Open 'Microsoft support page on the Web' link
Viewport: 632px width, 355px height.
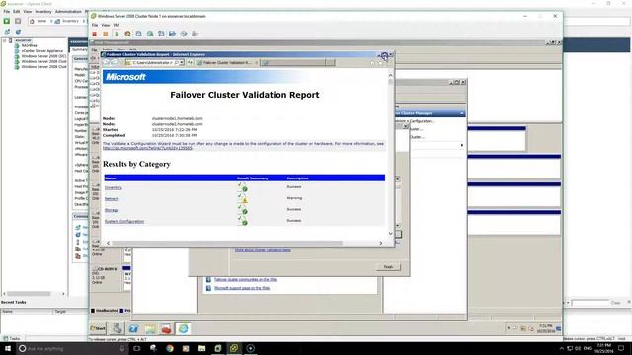(x=242, y=288)
